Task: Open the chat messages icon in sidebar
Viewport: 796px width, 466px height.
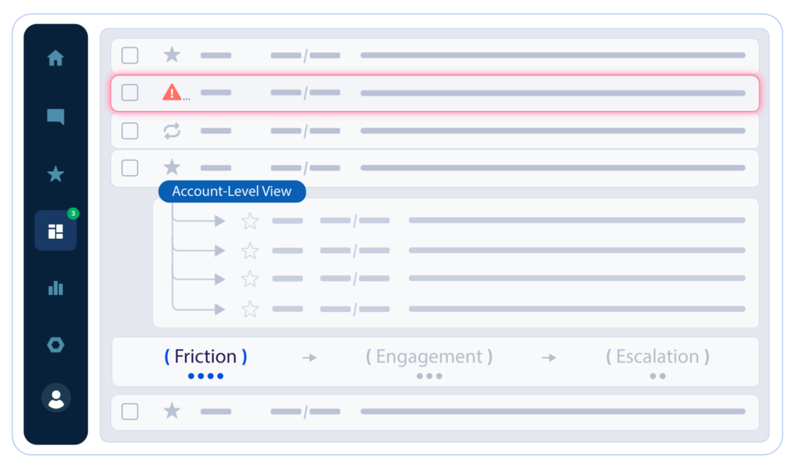Action: tap(55, 117)
